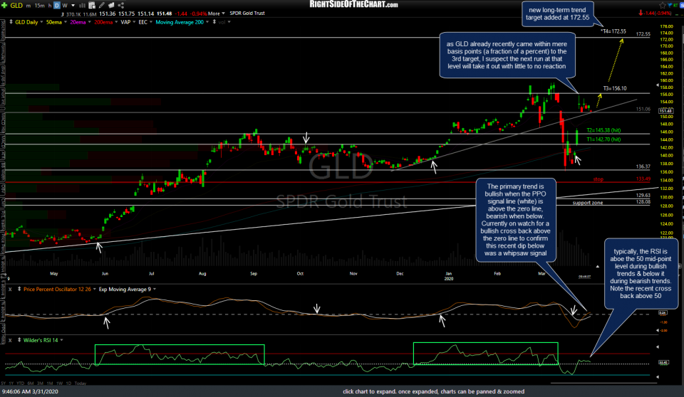
Task: Select the 1D range
Action: click(68, 383)
